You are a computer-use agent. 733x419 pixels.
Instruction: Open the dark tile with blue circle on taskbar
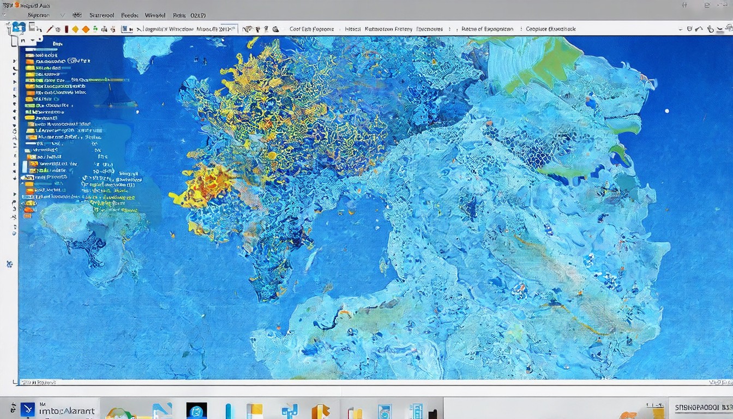coord(196,411)
